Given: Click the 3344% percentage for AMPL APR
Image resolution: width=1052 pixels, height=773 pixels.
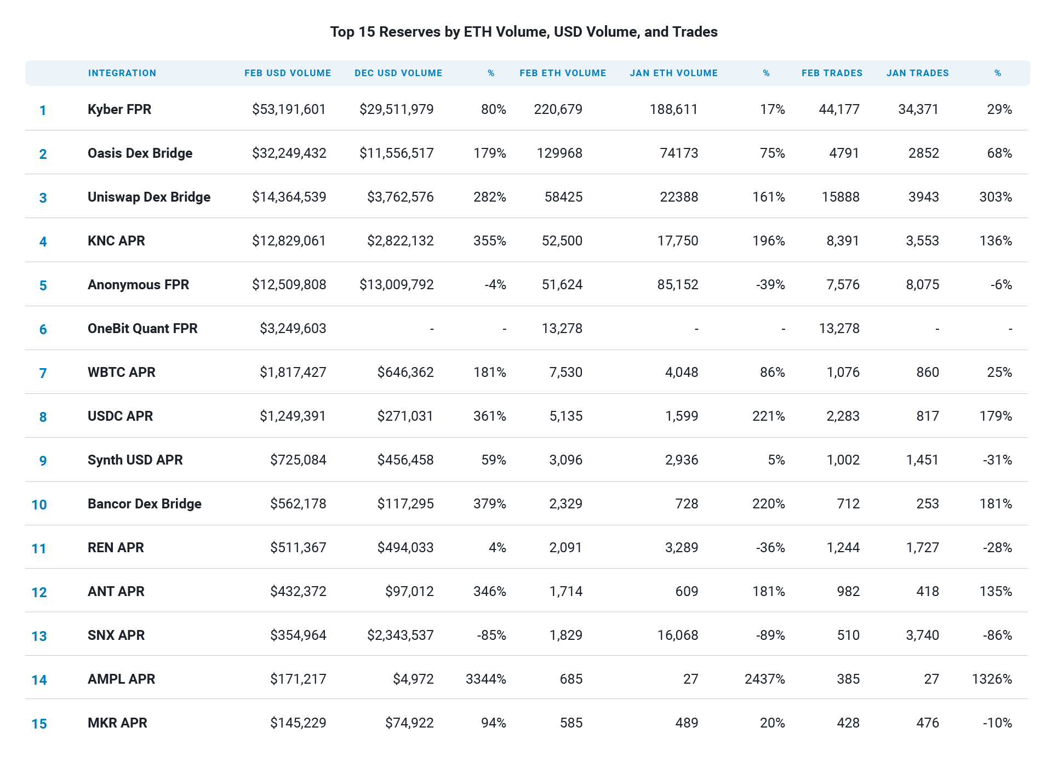Looking at the screenshot, I should click(485, 679).
